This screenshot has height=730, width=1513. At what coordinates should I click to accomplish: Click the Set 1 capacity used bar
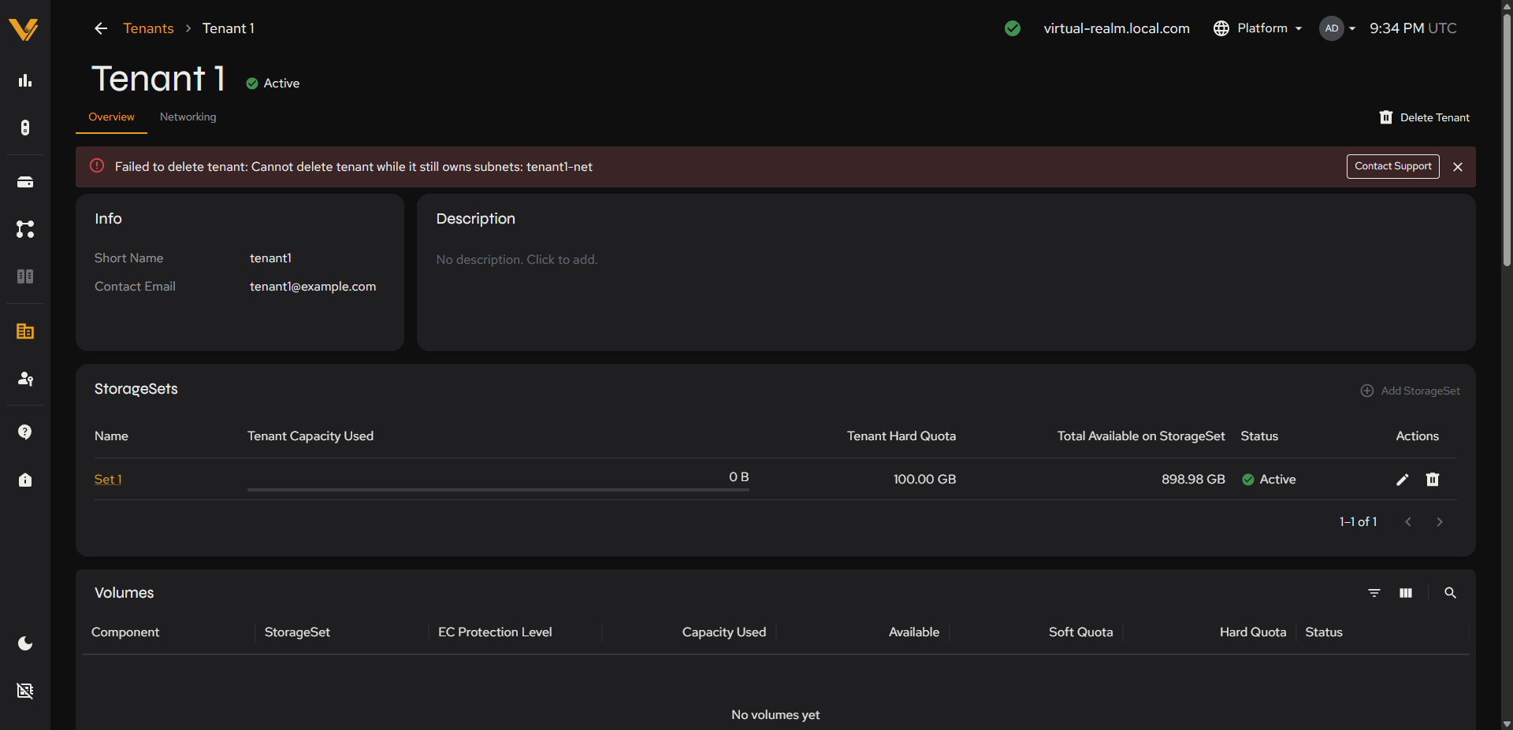[498, 489]
